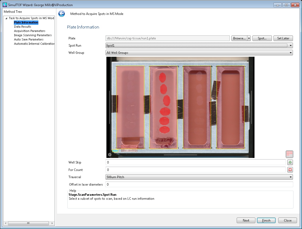Open Auto Save Parameters tree item
Viewport: 302px width, 229px height.
[x=29, y=39]
